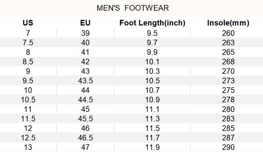The height and width of the screenshot is (152, 263).
Task: Click the US size 8.5 cell
Action: click(28, 62)
